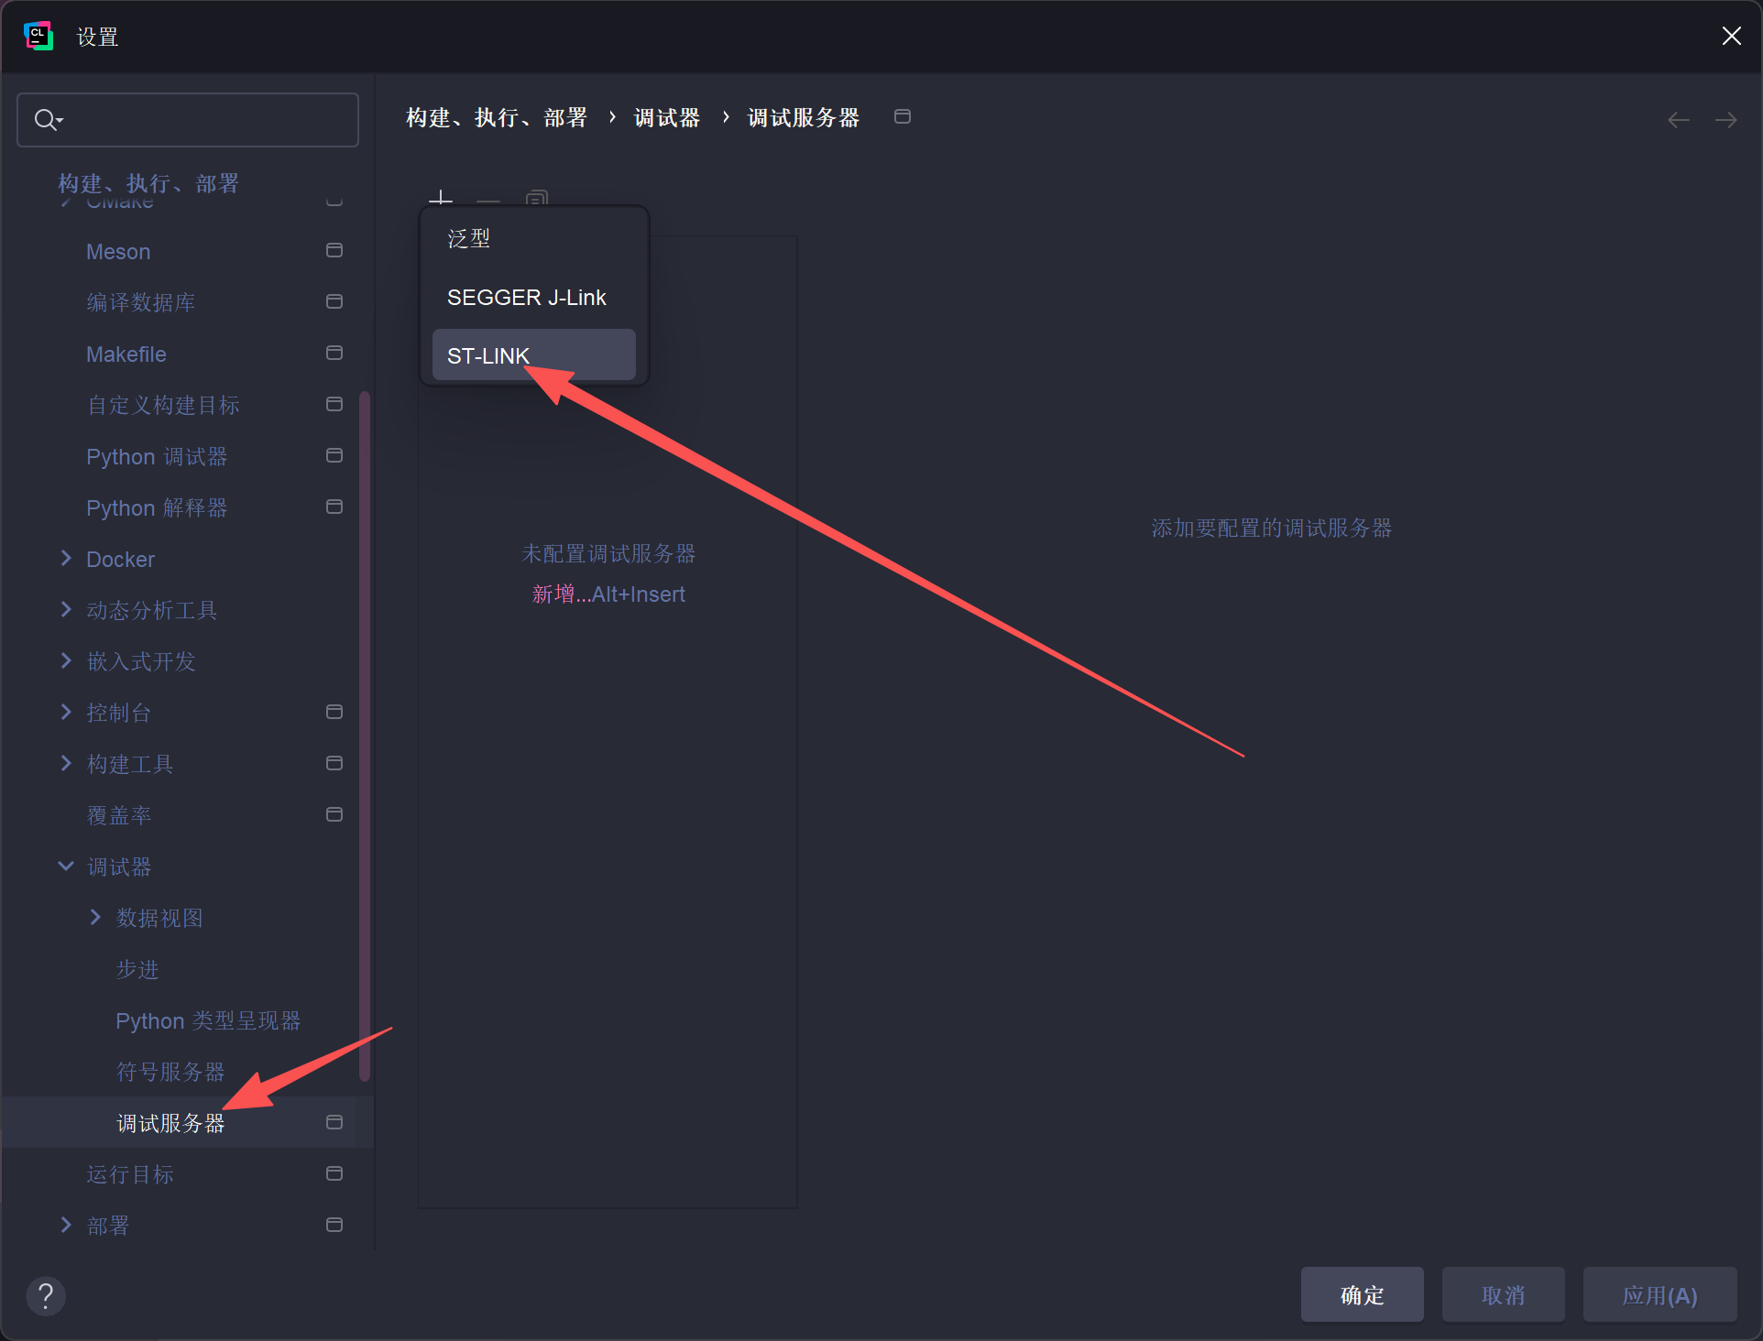Click project-level icon on Makefile row
The width and height of the screenshot is (1763, 1341).
click(334, 353)
